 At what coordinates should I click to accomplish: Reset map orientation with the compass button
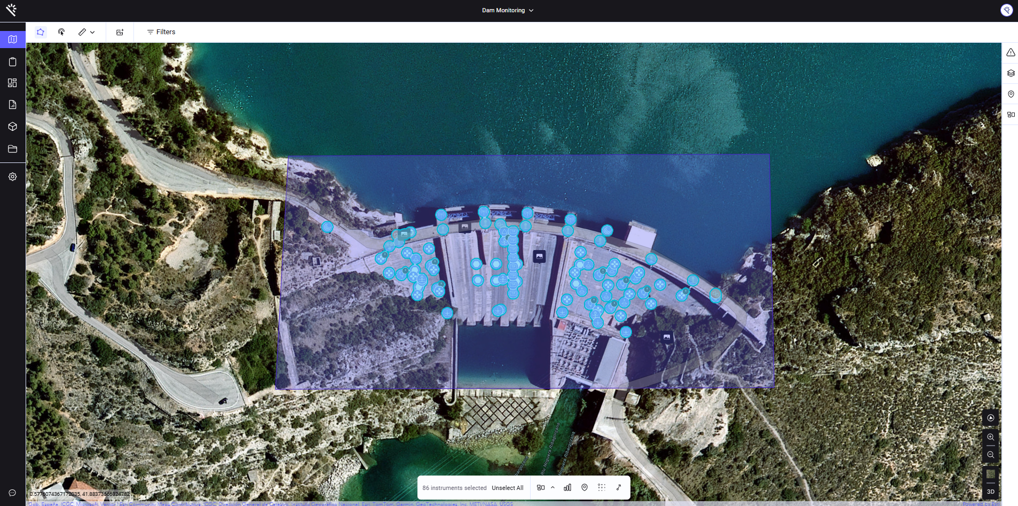pos(990,418)
